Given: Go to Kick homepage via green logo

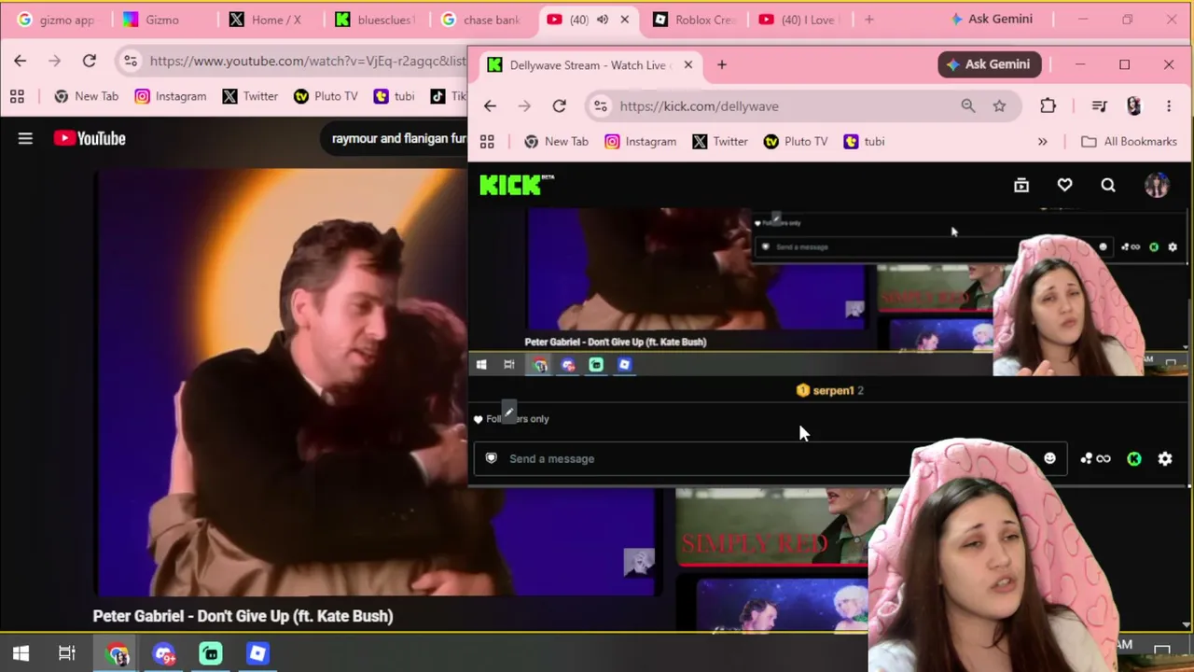Looking at the screenshot, I should 517,185.
